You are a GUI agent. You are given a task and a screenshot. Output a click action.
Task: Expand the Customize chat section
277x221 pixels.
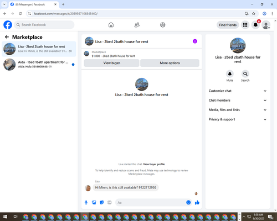coord(238,91)
